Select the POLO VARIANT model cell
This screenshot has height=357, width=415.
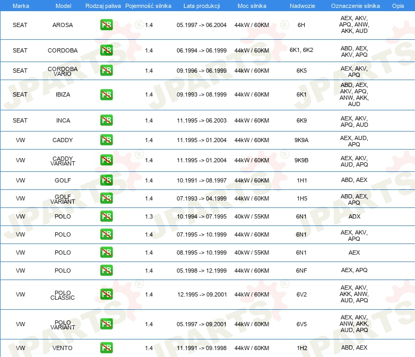[63, 325]
